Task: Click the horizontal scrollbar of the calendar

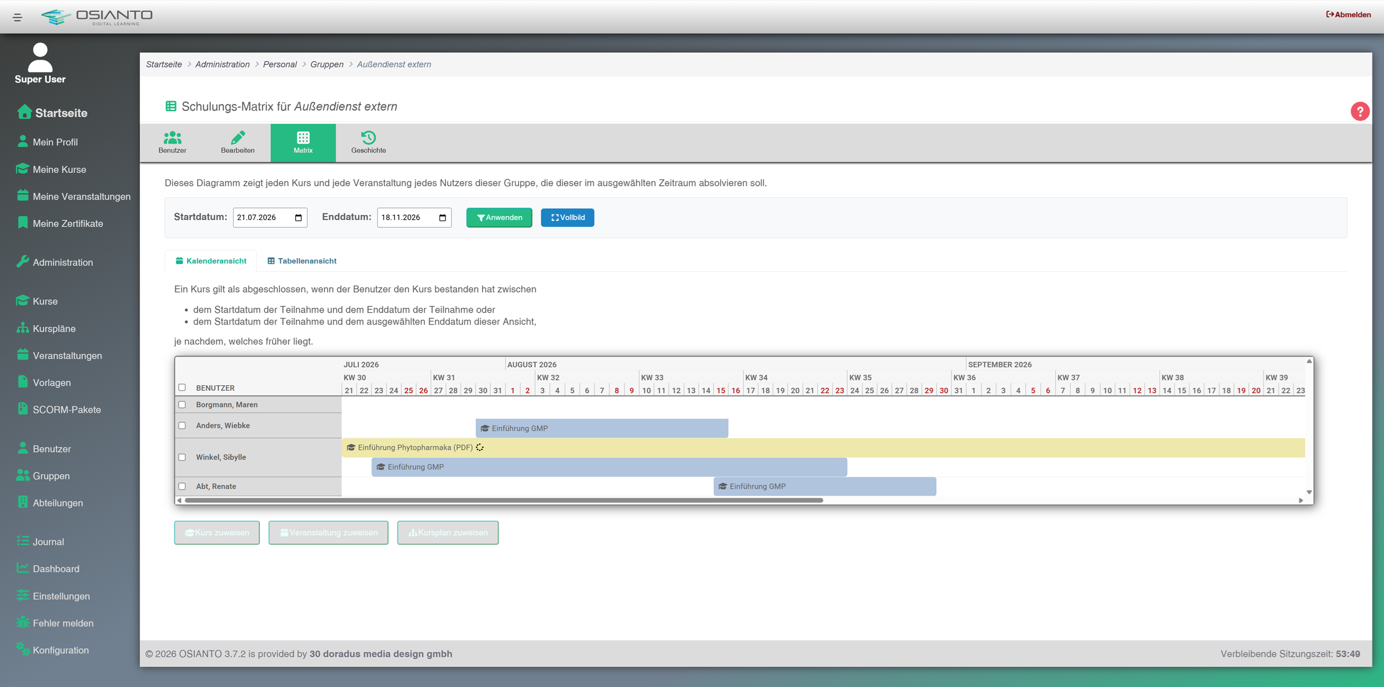Action: click(504, 500)
